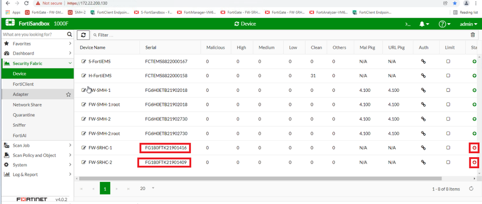Image resolution: width=482 pixels, height=204 pixels.
Task: Toggle Limit checkbox for H-FortiEMS
Action: pos(448,76)
